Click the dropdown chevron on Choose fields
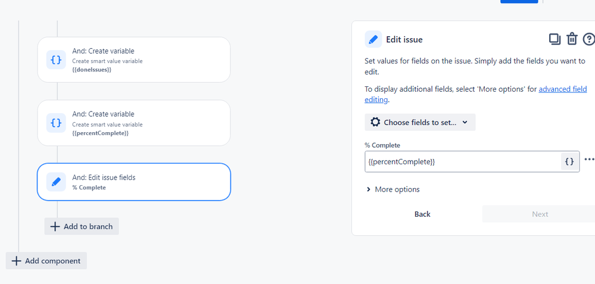This screenshot has height=284, width=595. [x=465, y=123]
